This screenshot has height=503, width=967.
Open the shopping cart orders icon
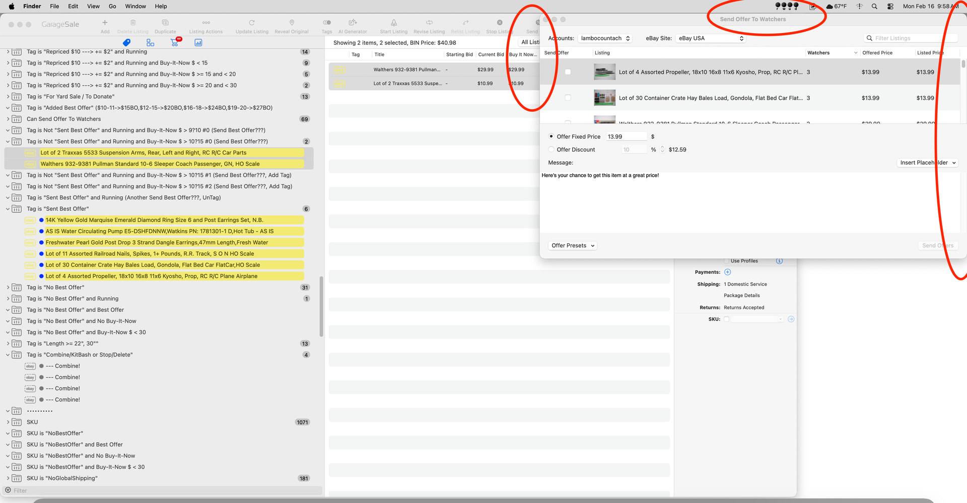174,43
